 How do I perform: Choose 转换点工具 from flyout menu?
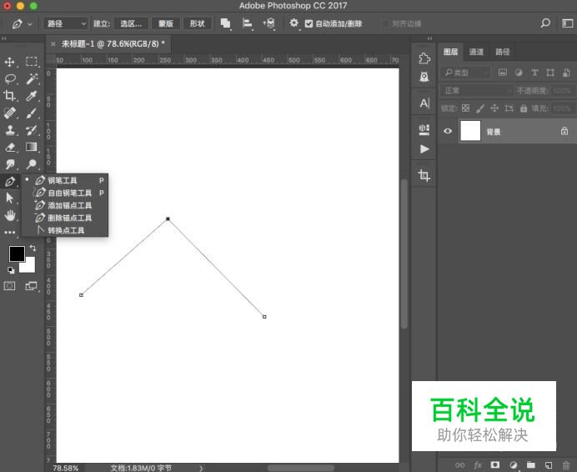(65, 230)
